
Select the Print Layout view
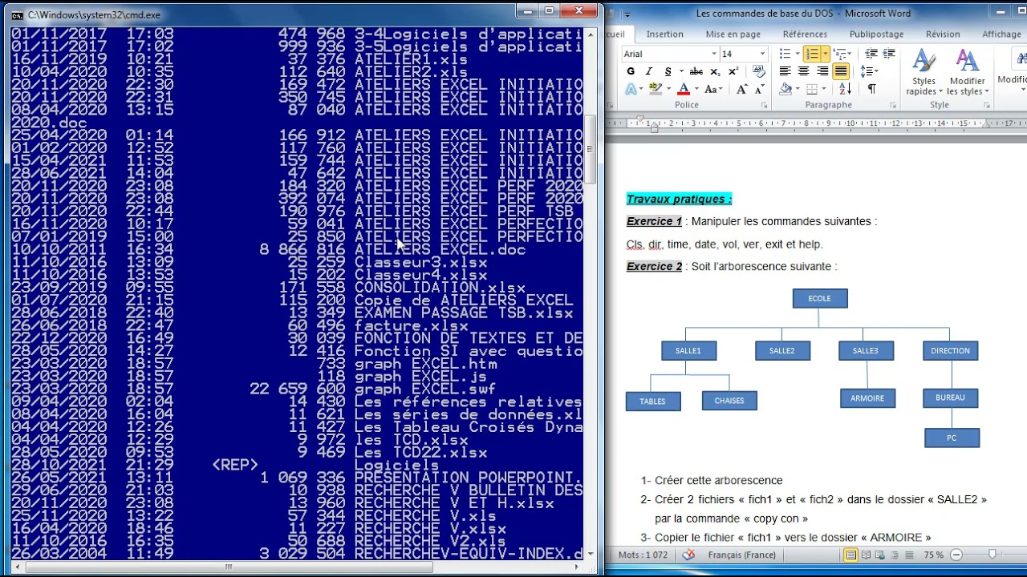[851, 555]
